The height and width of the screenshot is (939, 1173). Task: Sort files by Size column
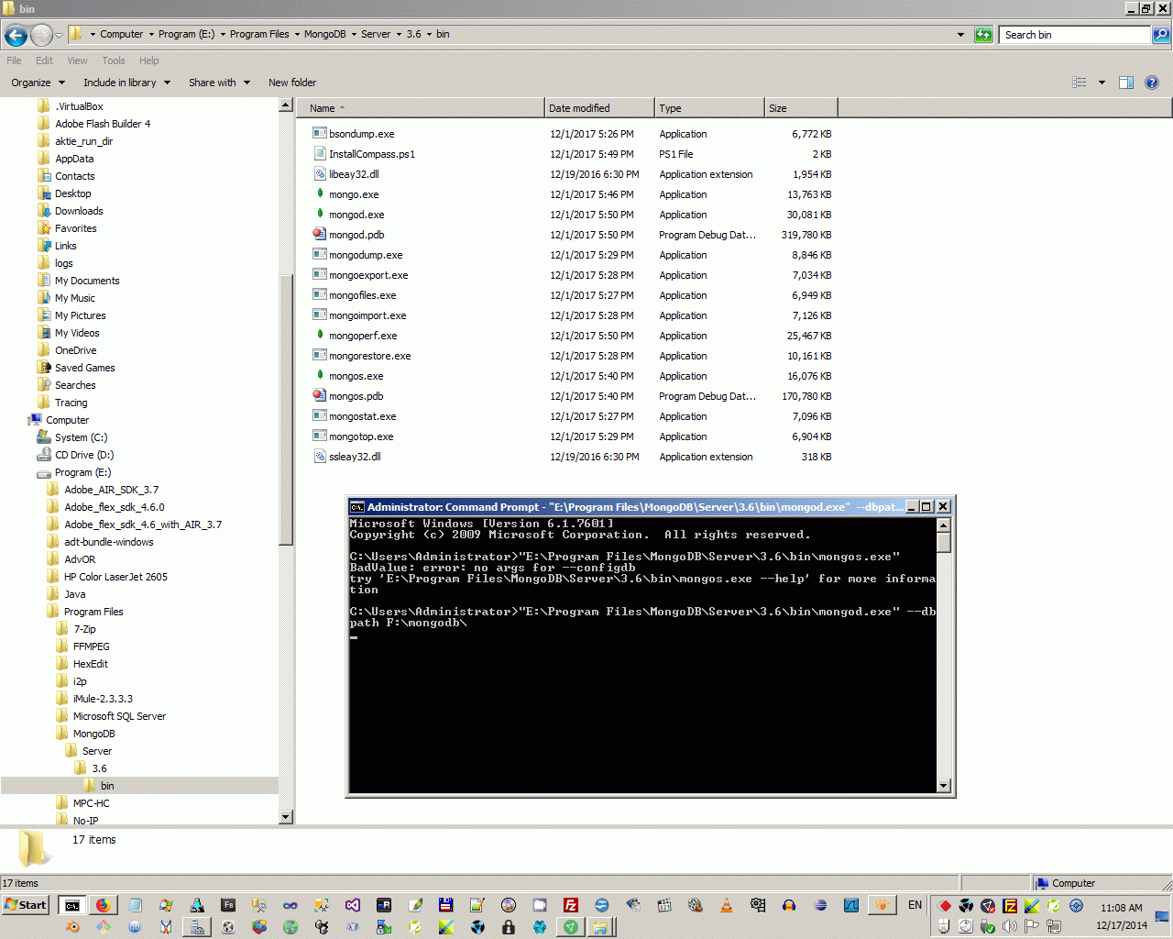(801, 108)
